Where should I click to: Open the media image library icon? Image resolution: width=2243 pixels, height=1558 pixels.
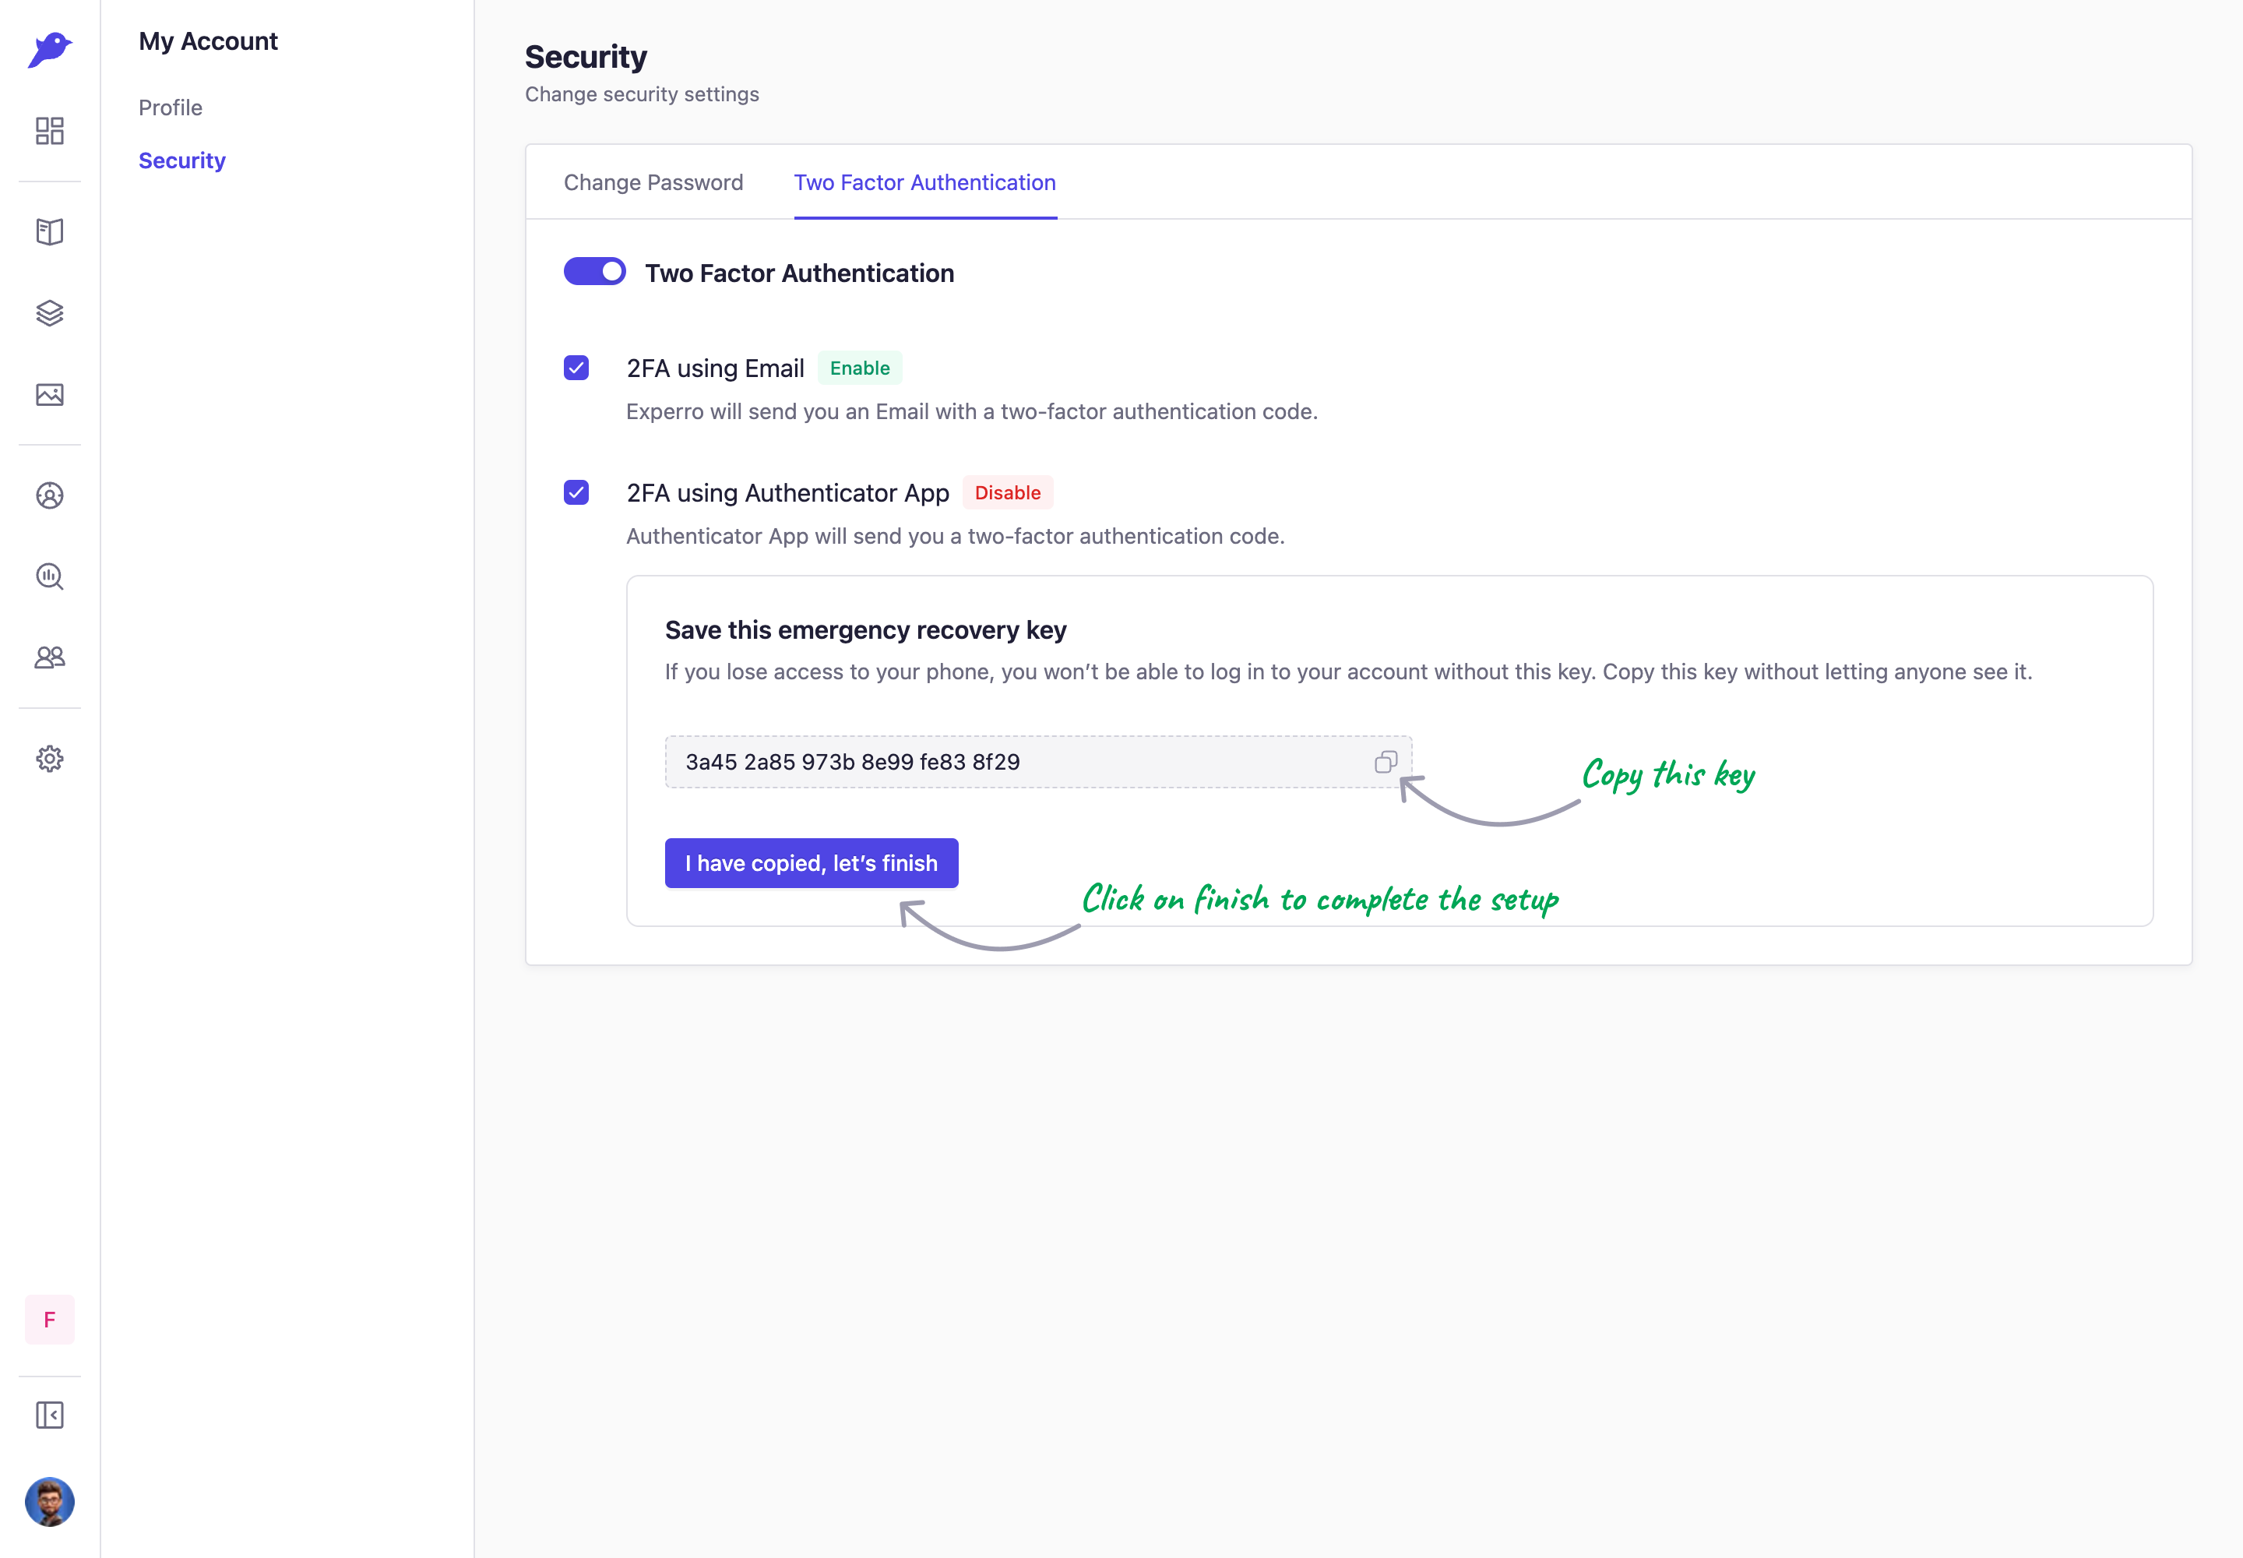pyautogui.click(x=50, y=394)
